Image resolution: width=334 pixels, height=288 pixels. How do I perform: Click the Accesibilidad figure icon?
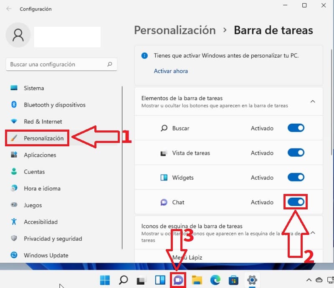(14, 222)
